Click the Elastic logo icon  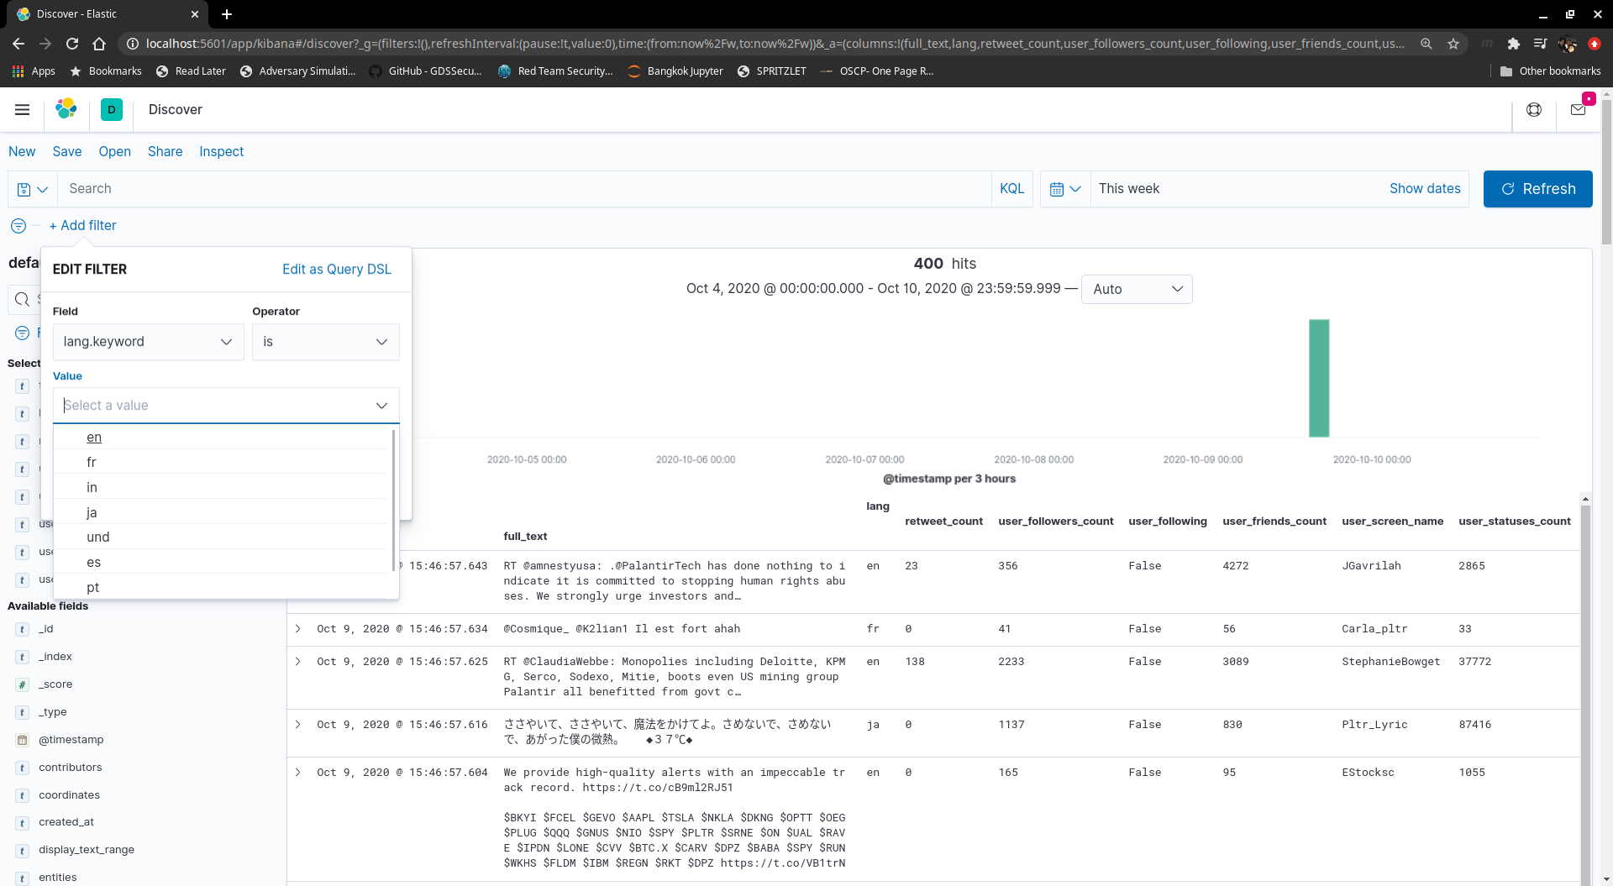(66, 109)
